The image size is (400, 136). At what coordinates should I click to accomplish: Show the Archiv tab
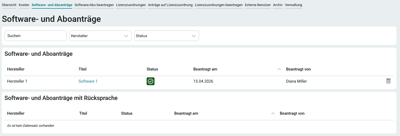(x=278, y=5)
